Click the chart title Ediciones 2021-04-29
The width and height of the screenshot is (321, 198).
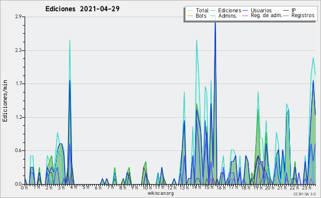82,9
